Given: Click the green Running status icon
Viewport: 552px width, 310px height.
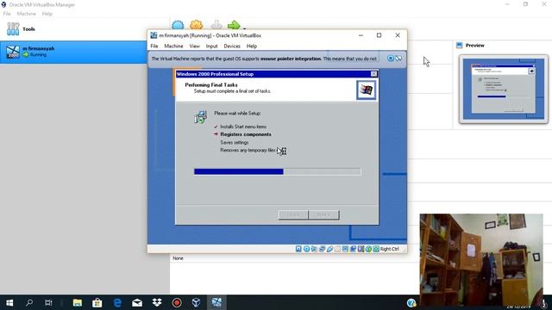Looking at the screenshot, I should click(x=26, y=55).
